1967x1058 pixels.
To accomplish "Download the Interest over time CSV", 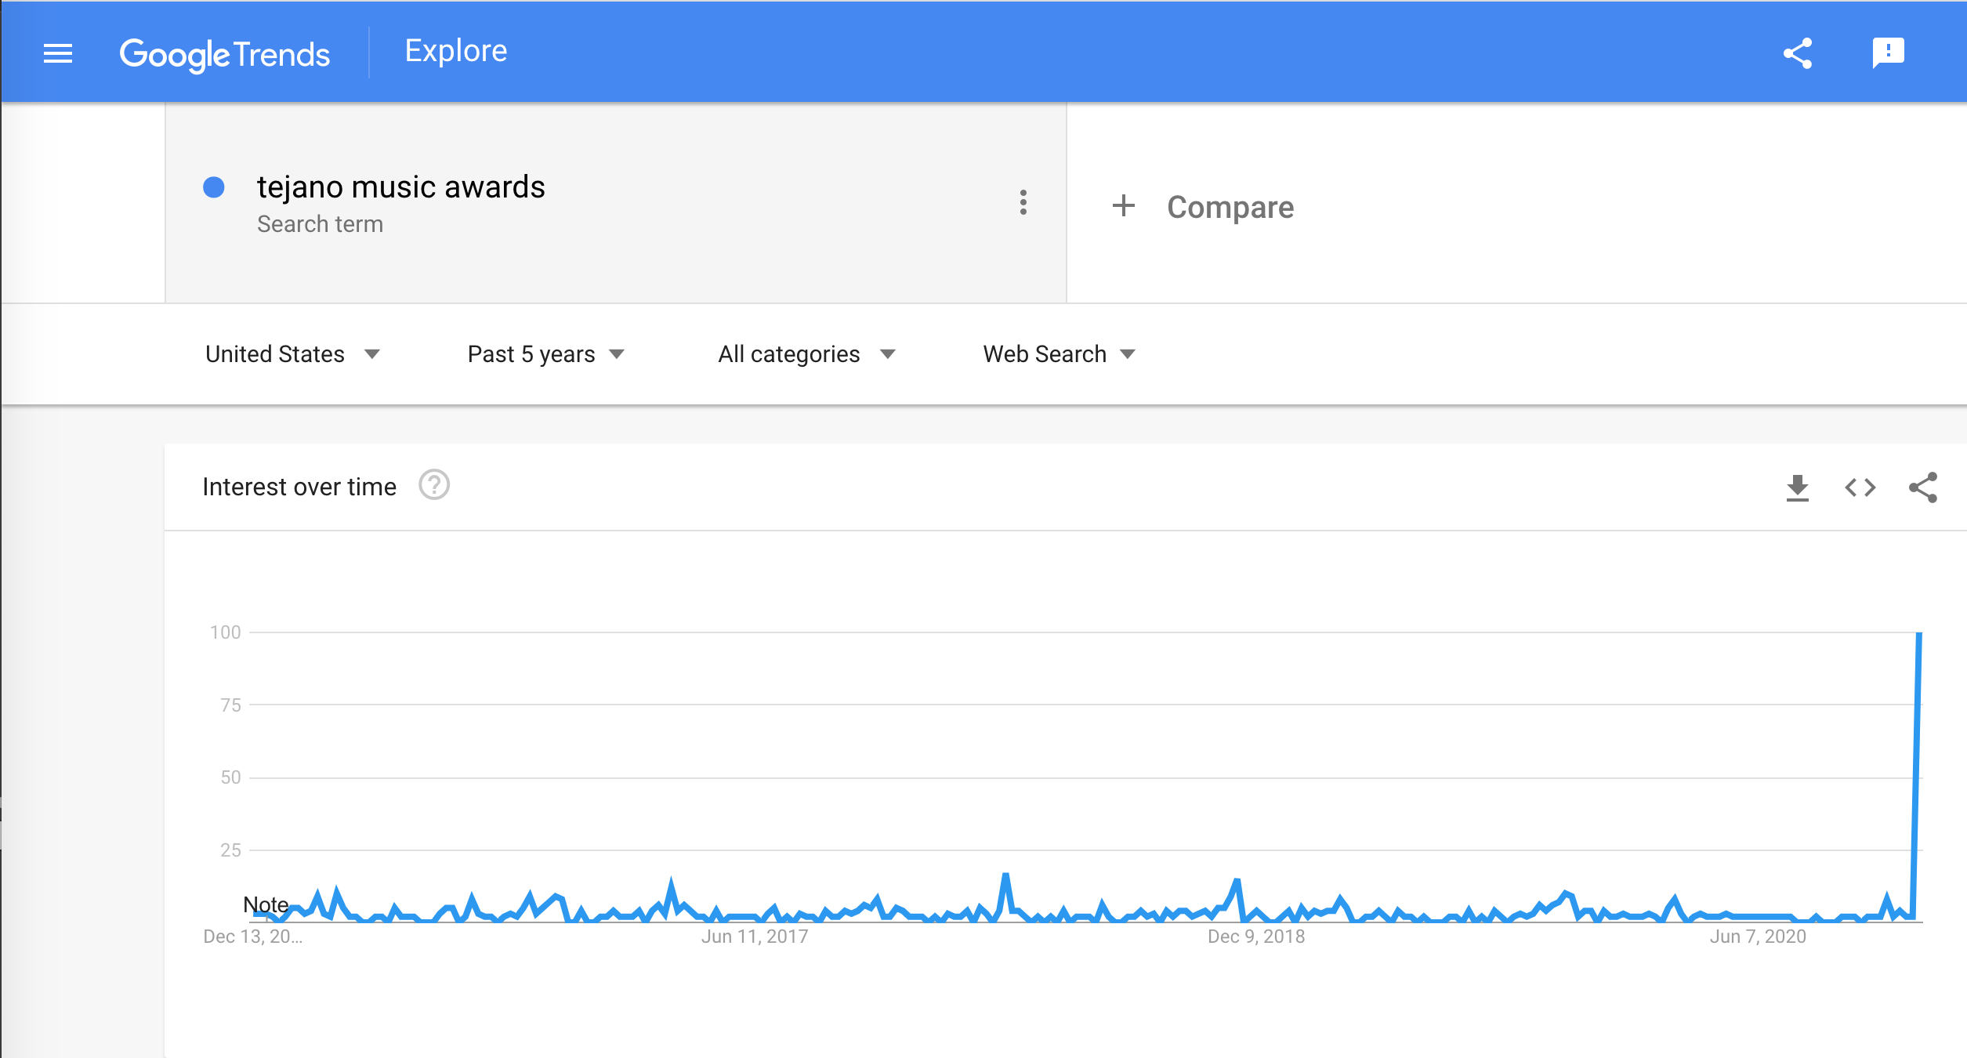I will (1797, 487).
